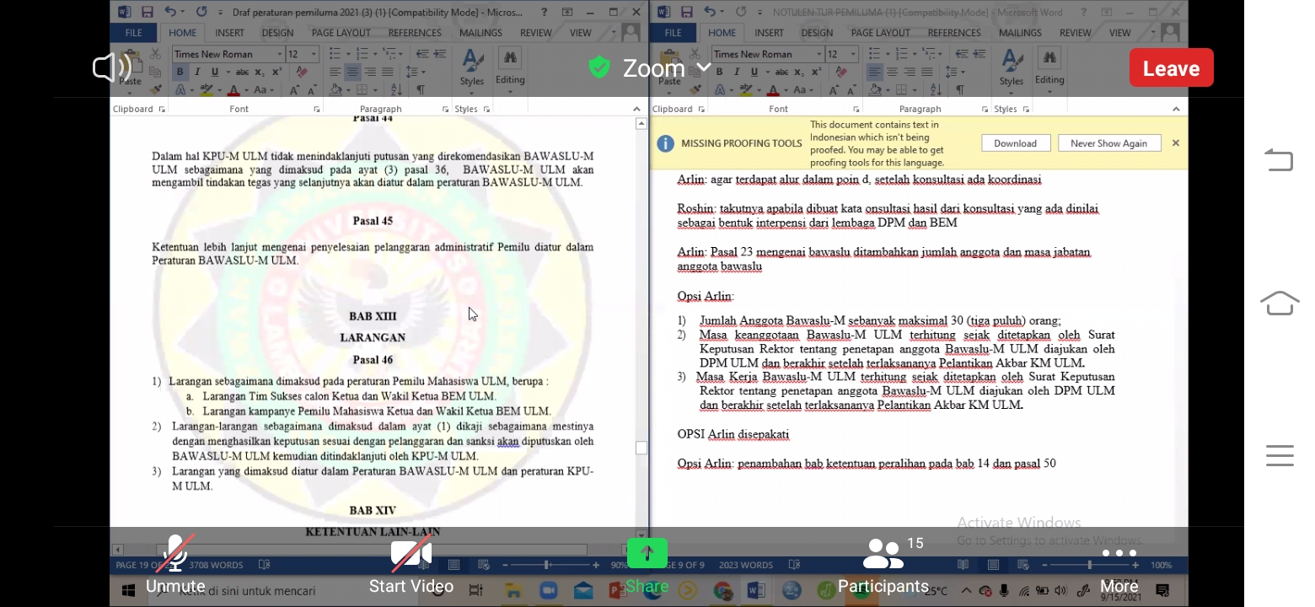This screenshot has height=607, width=1315.
Task: Open the INSERT tab in left Word window
Action: tap(229, 33)
